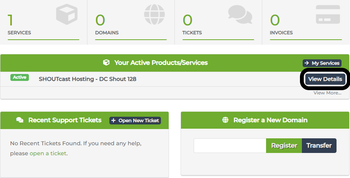Follow the 'open a ticket' link
Screen dimensions: 350x178
pos(48,153)
